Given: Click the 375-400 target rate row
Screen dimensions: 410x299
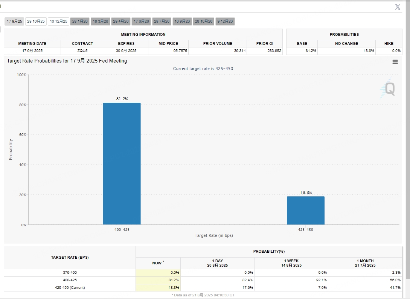Looking at the screenshot, I should [203, 273].
